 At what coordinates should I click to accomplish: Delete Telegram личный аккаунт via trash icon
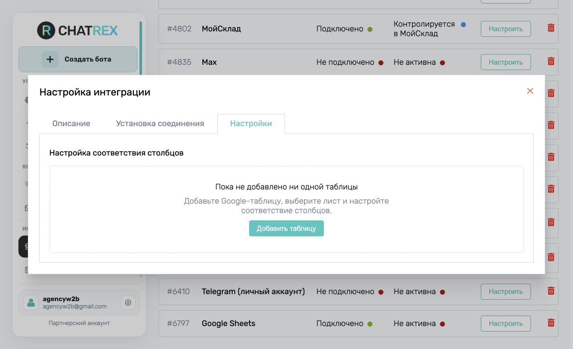point(551,291)
